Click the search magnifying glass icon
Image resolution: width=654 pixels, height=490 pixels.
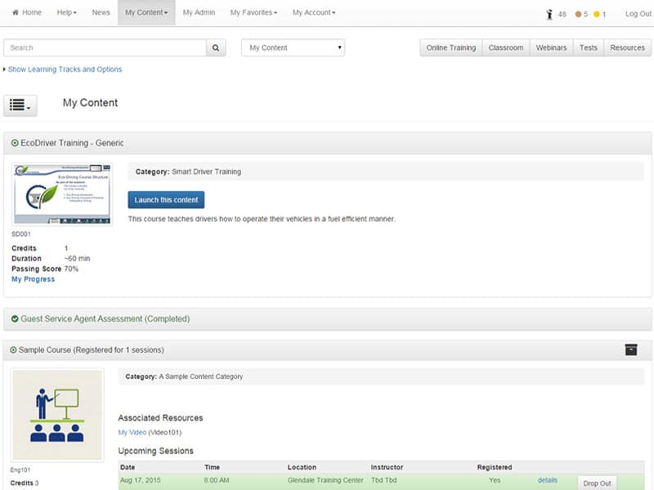click(x=216, y=47)
